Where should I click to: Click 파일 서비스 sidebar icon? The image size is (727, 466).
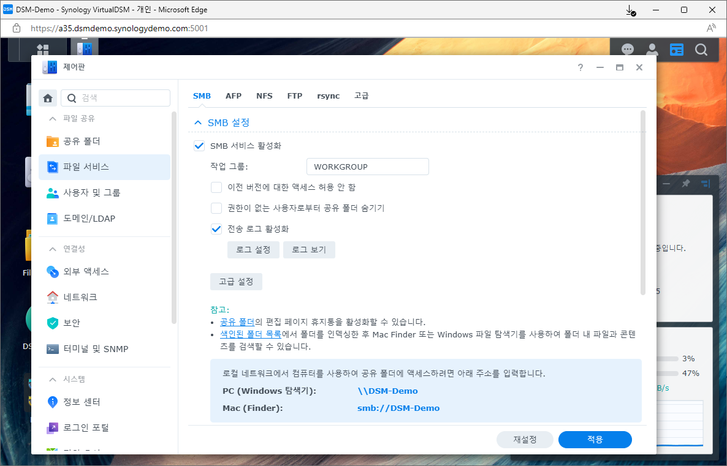coord(53,167)
